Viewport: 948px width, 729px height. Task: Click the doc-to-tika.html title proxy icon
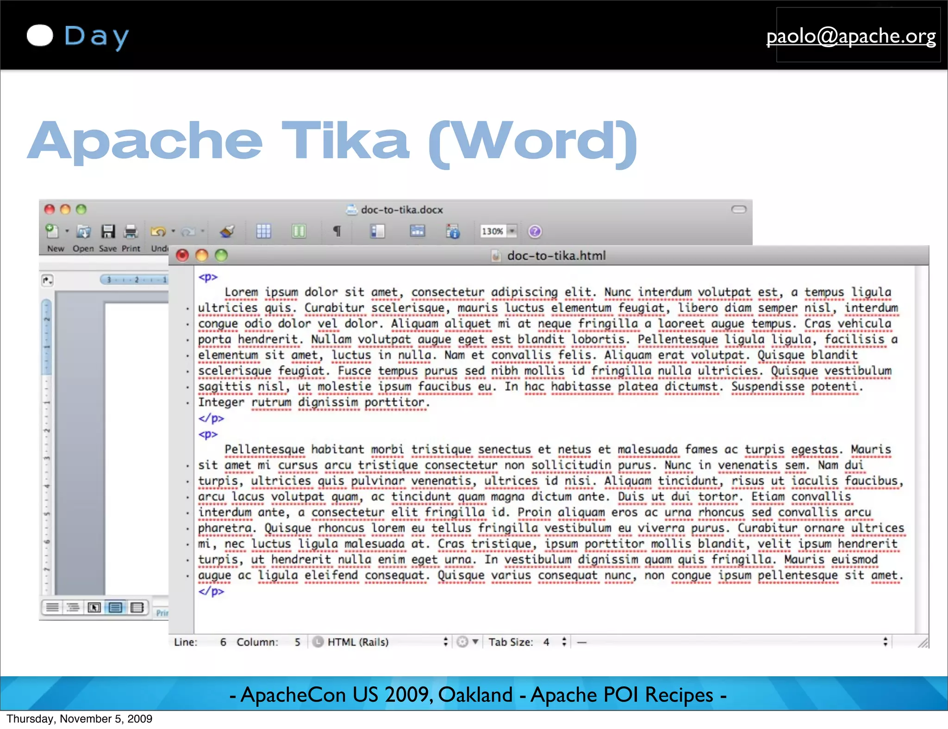(496, 256)
